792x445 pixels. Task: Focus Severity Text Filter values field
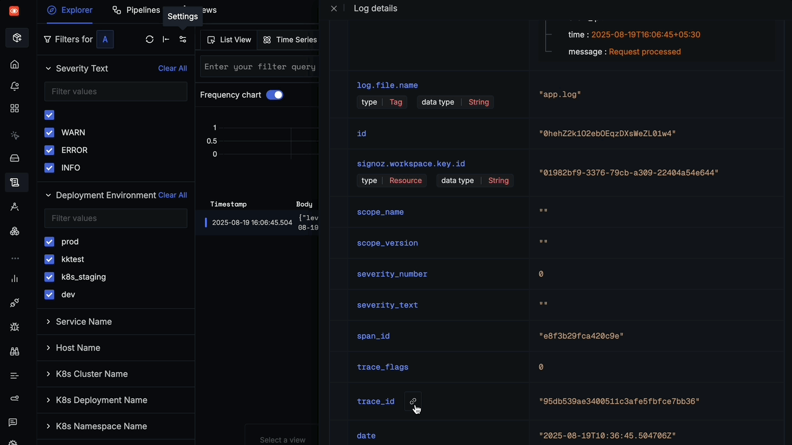click(116, 92)
